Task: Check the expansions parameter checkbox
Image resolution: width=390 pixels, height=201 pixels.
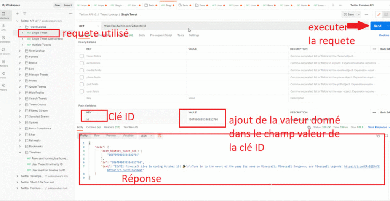Action: click(82, 63)
